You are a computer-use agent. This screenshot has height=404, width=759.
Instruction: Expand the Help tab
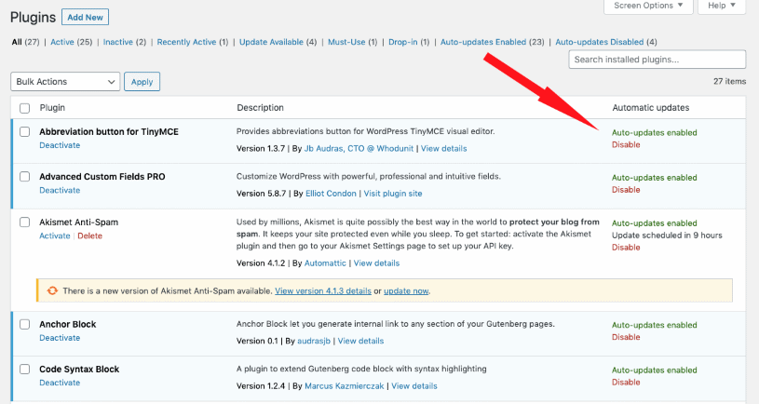click(x=721, y=6)
